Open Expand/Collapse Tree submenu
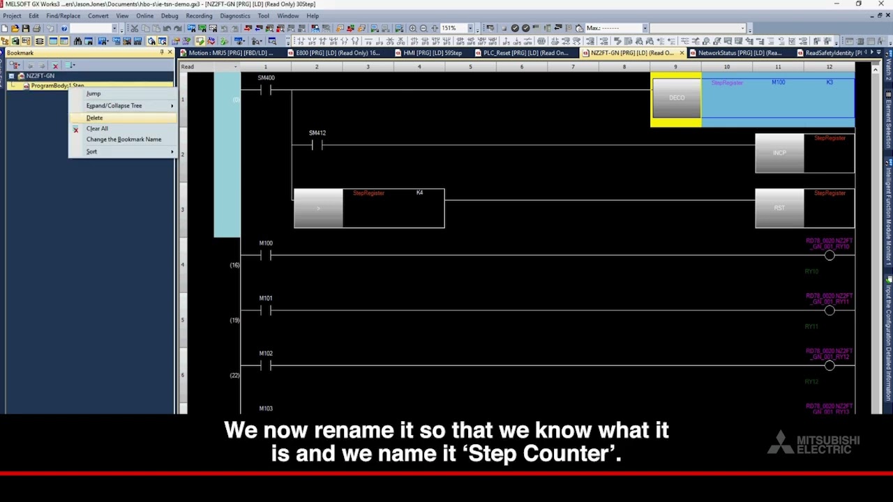The height and width of the screenshot is (502, 893). pos(123,106)
